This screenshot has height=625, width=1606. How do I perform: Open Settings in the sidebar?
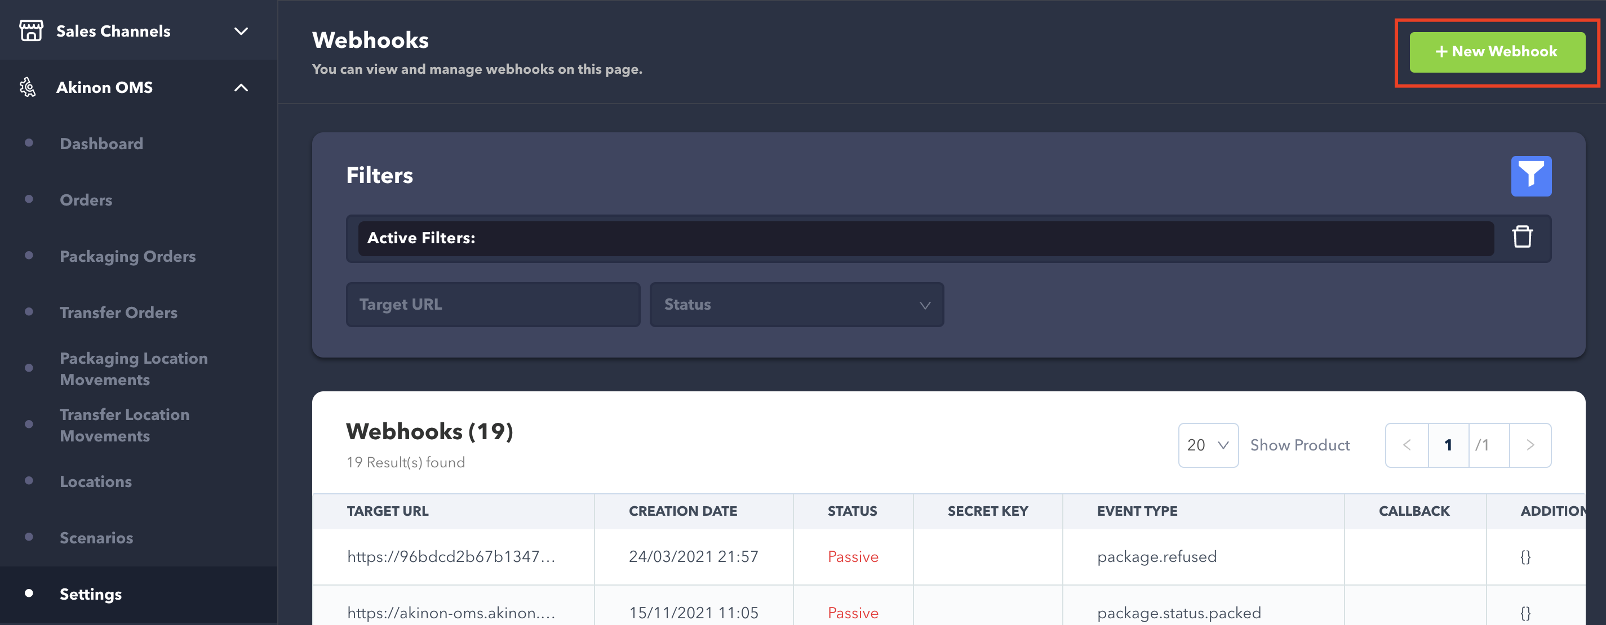90,594
